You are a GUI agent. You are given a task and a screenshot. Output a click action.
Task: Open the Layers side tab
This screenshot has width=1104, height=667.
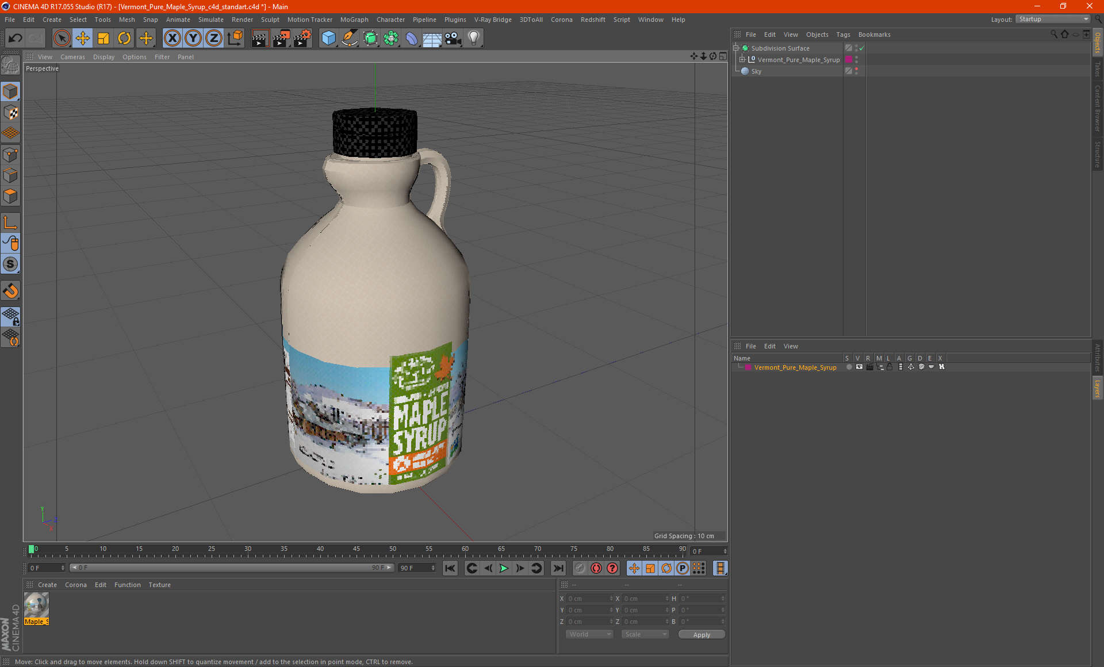click(1097, 388)
